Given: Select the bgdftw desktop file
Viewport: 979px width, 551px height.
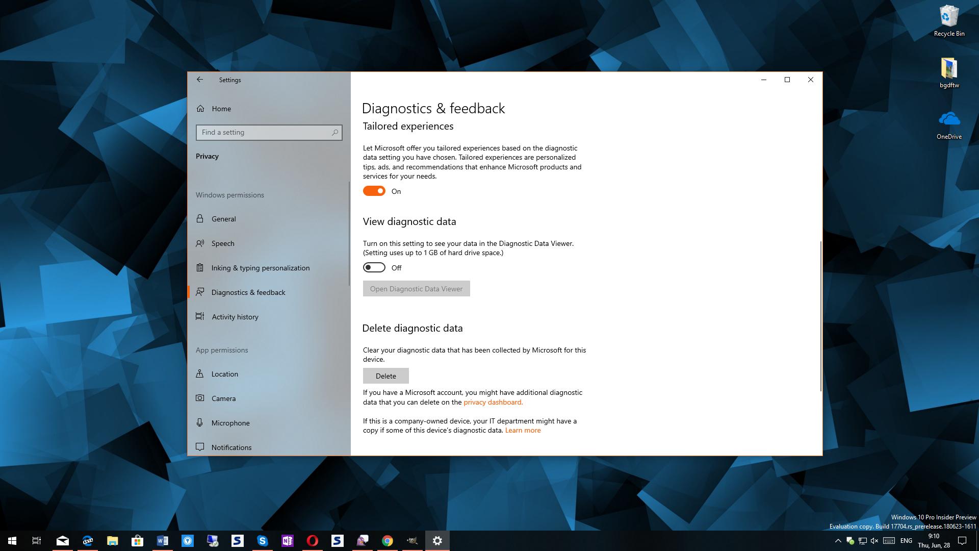Looking at the screenshot, I should pyautogui.click(x=949, y=73).
